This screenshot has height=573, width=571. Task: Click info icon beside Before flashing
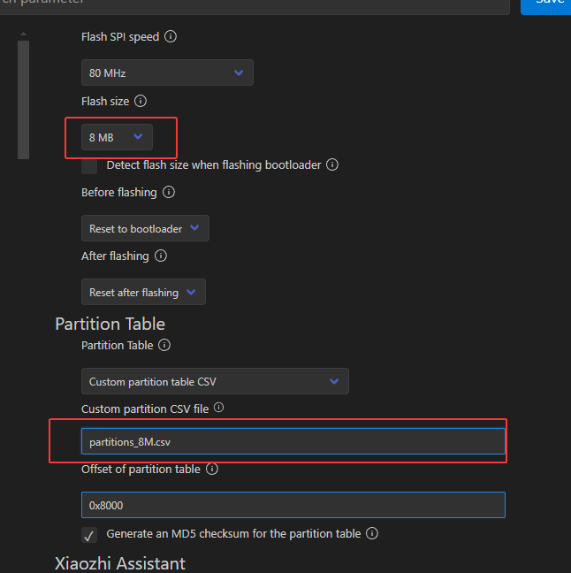(x=169, y=192)
